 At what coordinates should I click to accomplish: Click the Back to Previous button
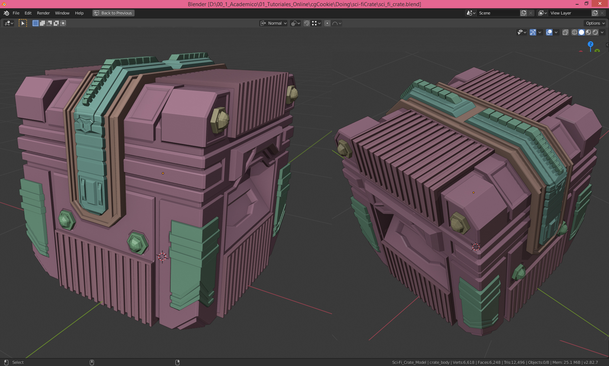pos(113,13)
